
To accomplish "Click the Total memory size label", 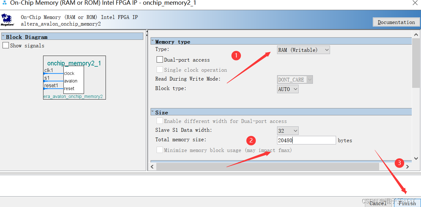I will tap(181, 139).
